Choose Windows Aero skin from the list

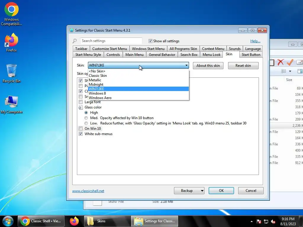(x=138, y=98)
